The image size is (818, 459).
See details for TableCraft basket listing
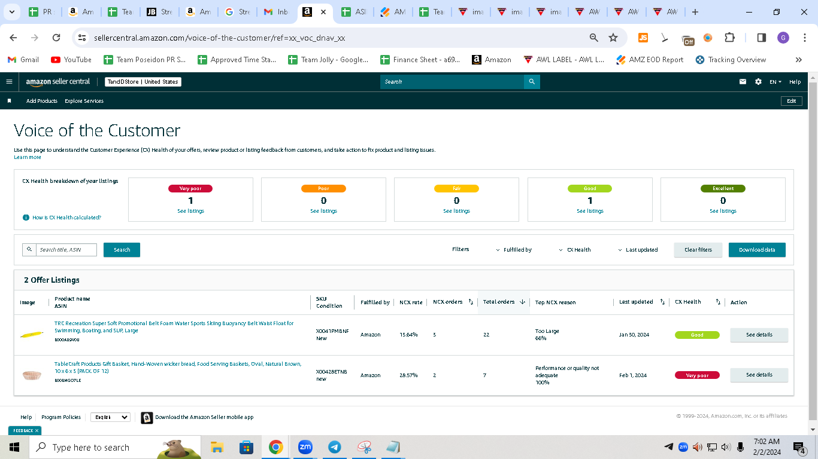pos(759,375)
